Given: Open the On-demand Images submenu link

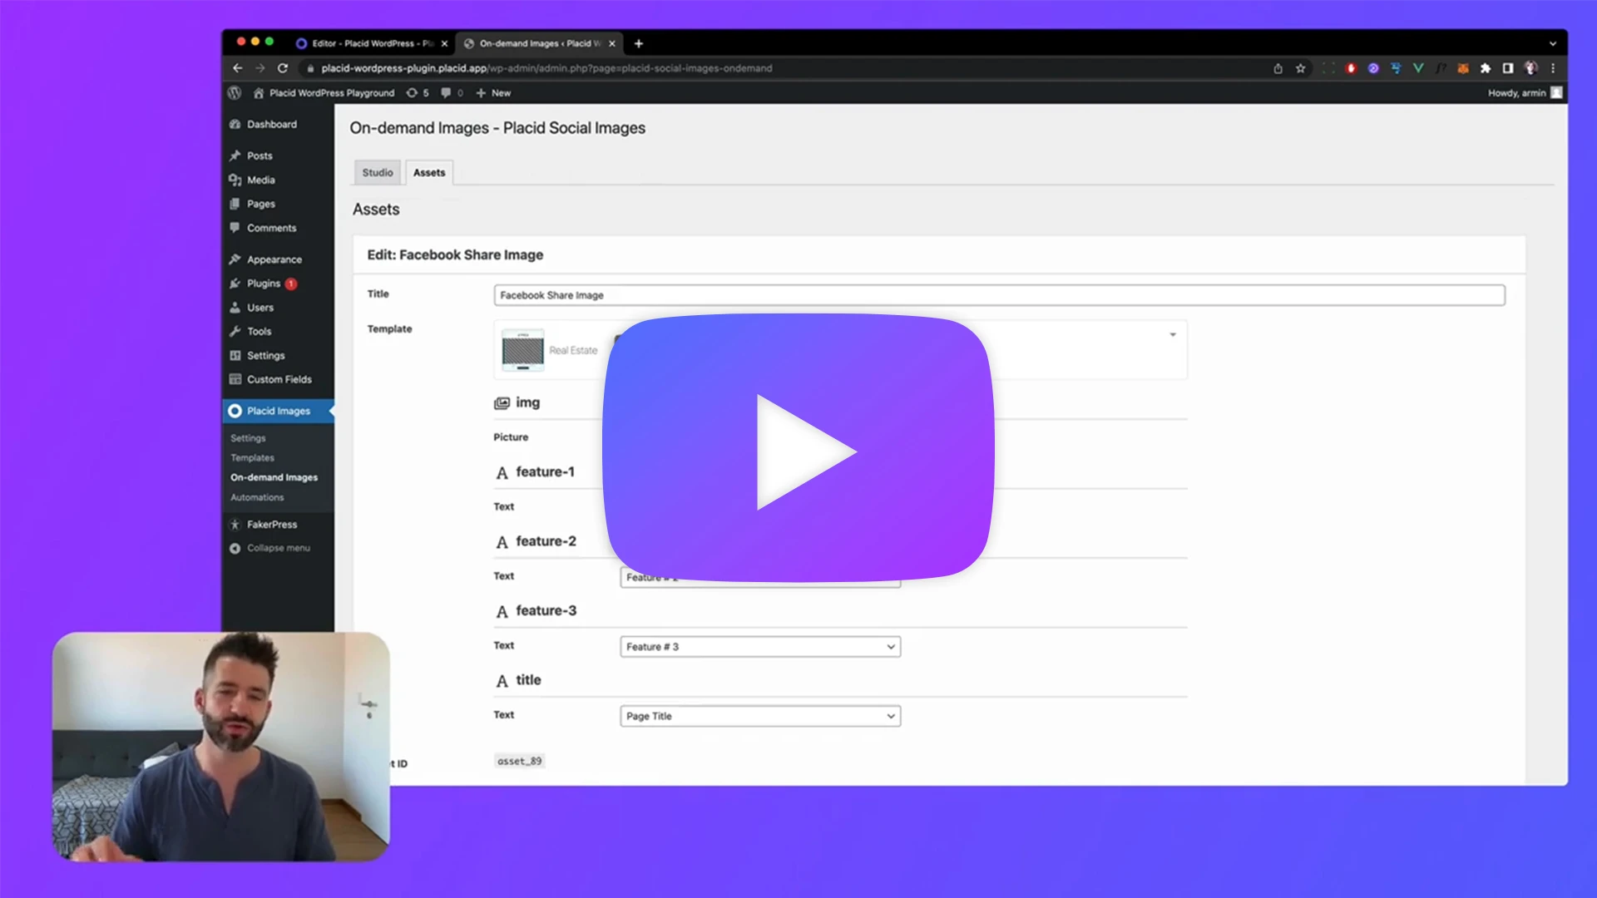Looking at the screenshot, I should pos(274,478).
